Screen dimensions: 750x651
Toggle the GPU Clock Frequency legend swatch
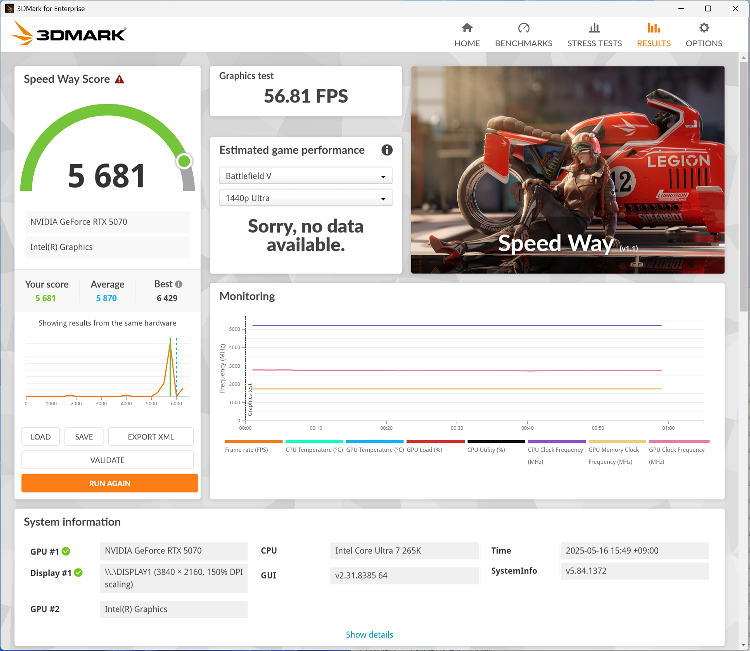(x=679, y=441)
